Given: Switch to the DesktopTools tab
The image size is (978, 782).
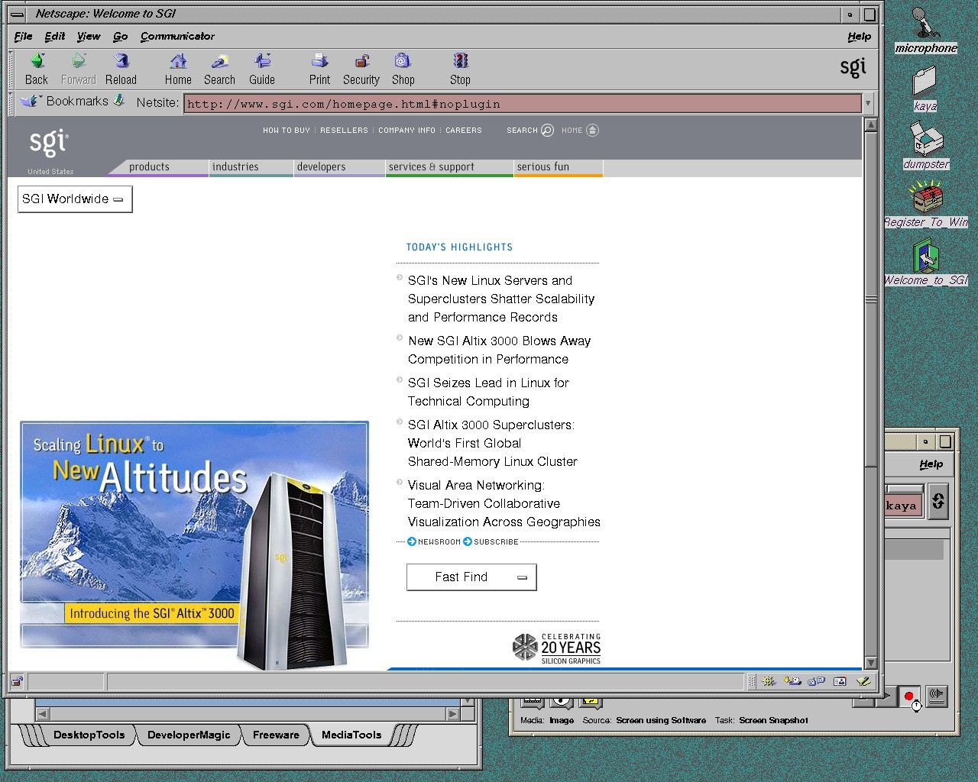Looking at the screenshot, I should [x=89, y=735].
